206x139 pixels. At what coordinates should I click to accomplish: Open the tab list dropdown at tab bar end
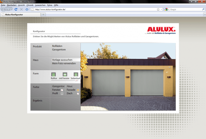[205, 15]
